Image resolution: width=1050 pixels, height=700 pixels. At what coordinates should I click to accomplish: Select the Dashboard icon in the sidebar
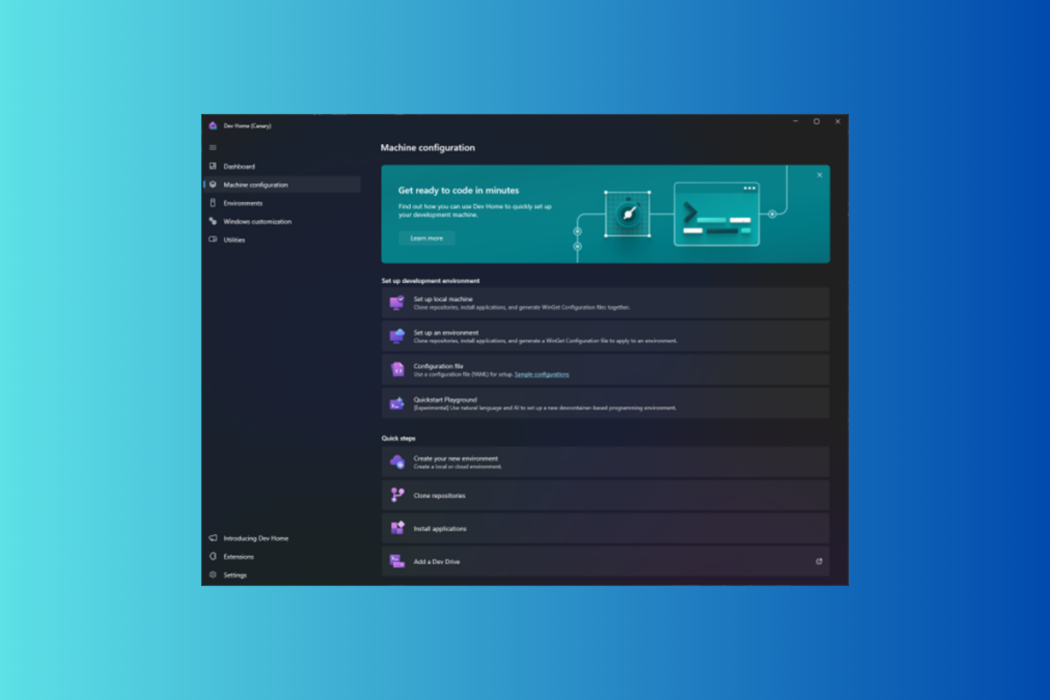(213, 166)
